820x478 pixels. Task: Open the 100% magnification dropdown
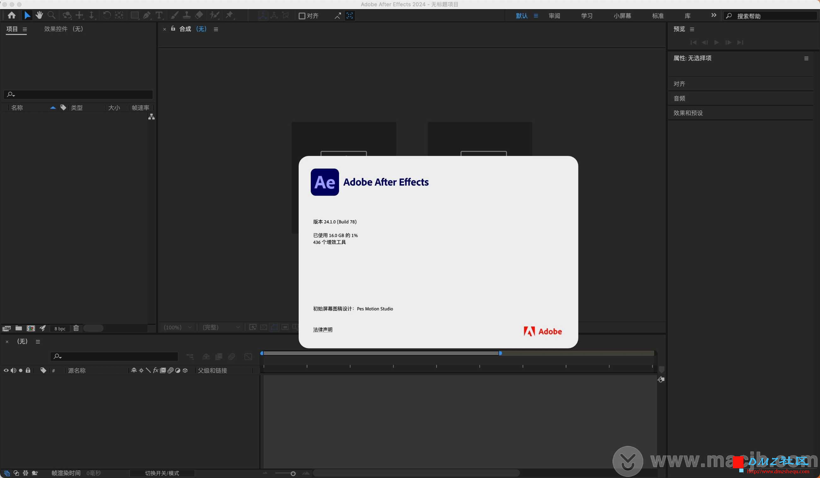coord(178,327)
